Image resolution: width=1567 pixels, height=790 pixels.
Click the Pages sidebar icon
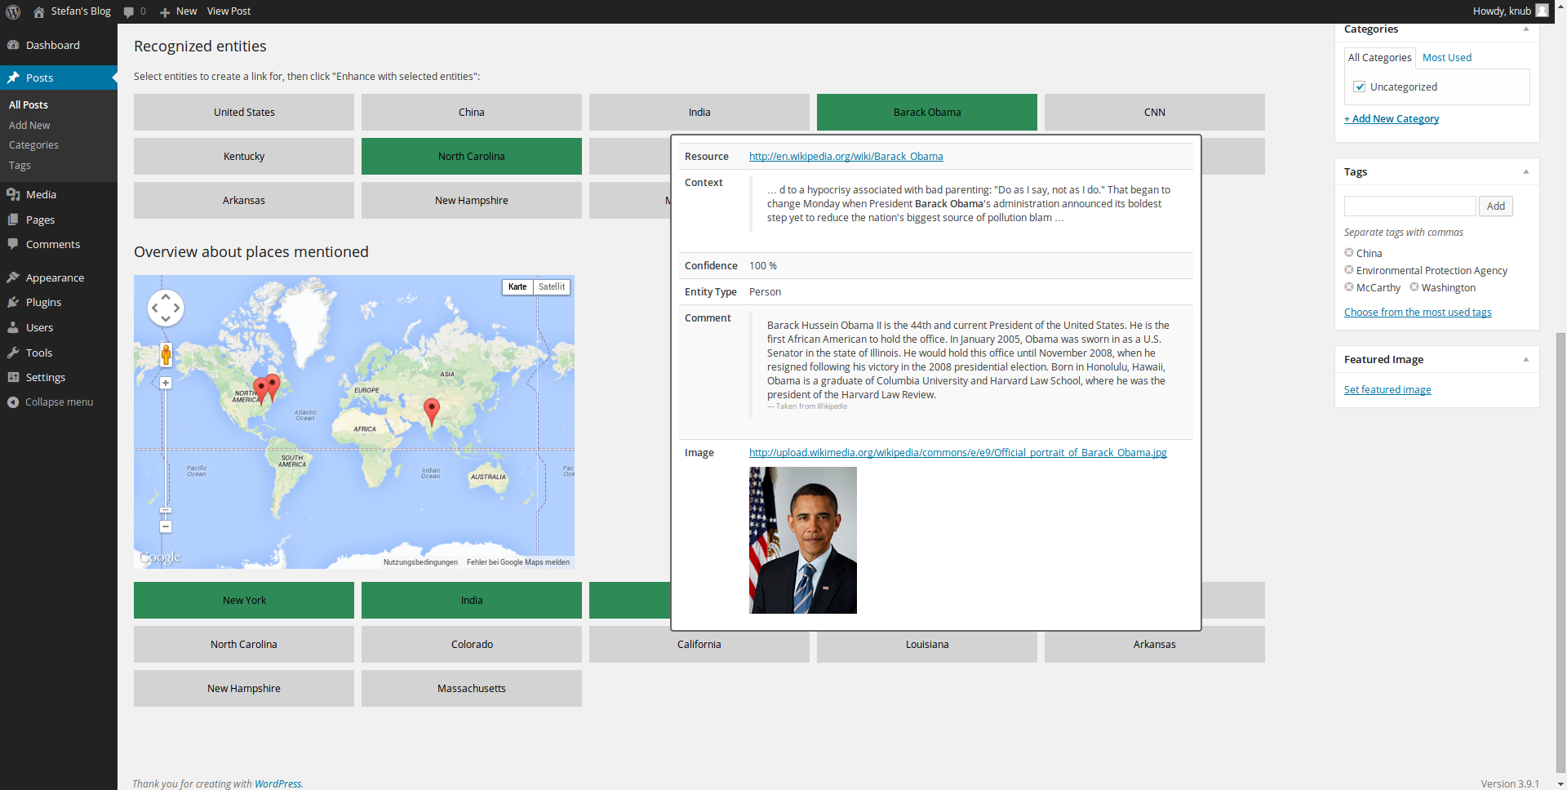pyautogui.click(x=13, y=220)
